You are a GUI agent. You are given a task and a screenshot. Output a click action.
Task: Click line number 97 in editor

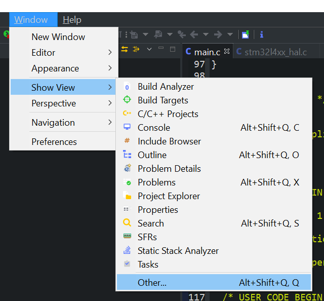199,64
